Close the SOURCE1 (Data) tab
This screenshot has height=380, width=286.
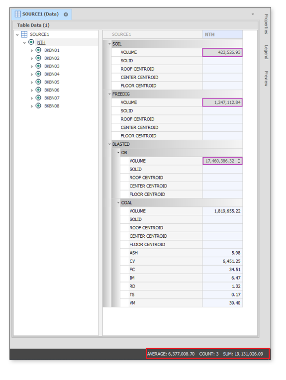point(66,14)
